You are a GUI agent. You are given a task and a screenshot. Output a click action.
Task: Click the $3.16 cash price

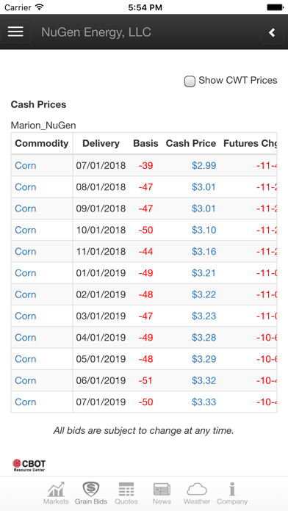click(204, 252)
